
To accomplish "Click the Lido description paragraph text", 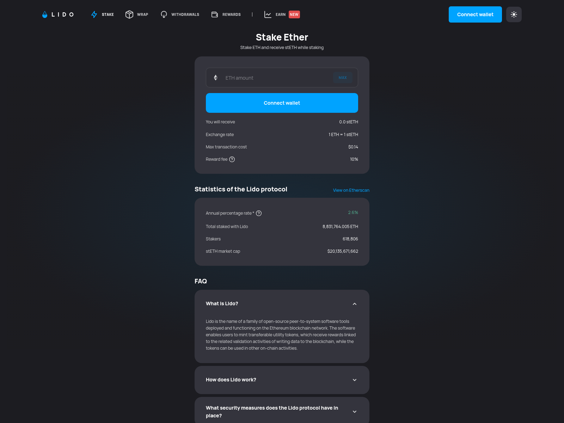I will point(281,335).
